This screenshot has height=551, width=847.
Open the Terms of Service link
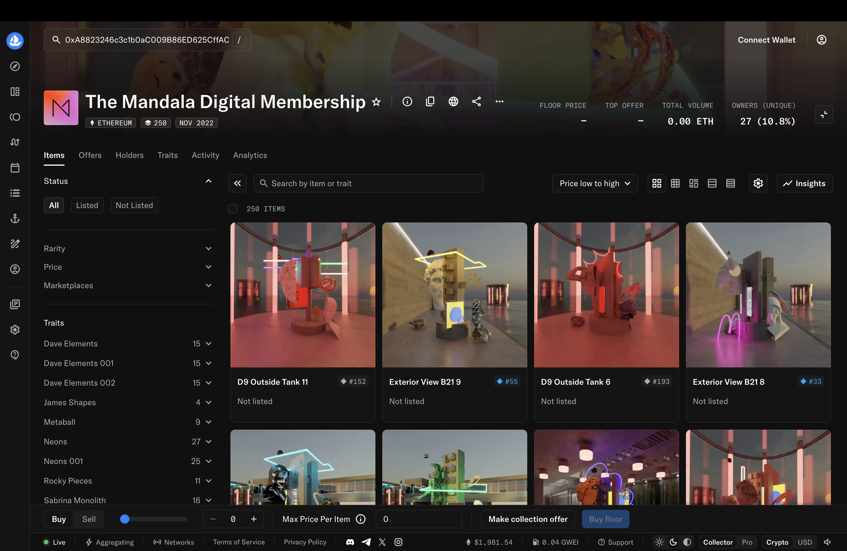coord(239,542)
